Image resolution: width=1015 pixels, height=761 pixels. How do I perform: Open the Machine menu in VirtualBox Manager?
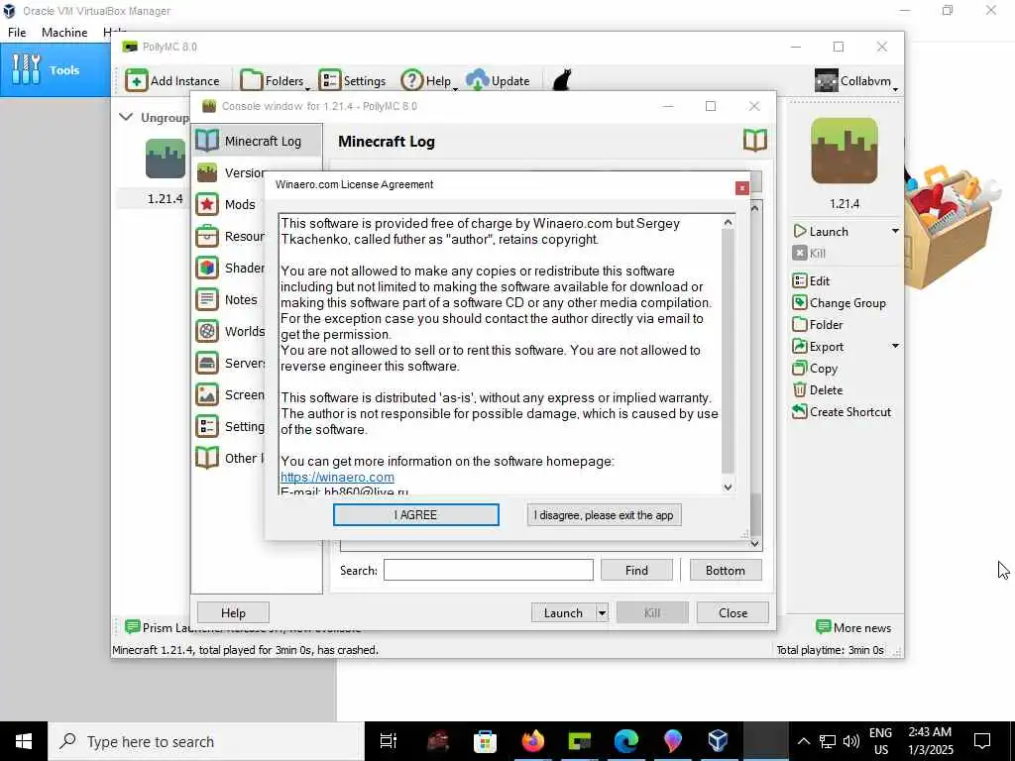[64, 33]
